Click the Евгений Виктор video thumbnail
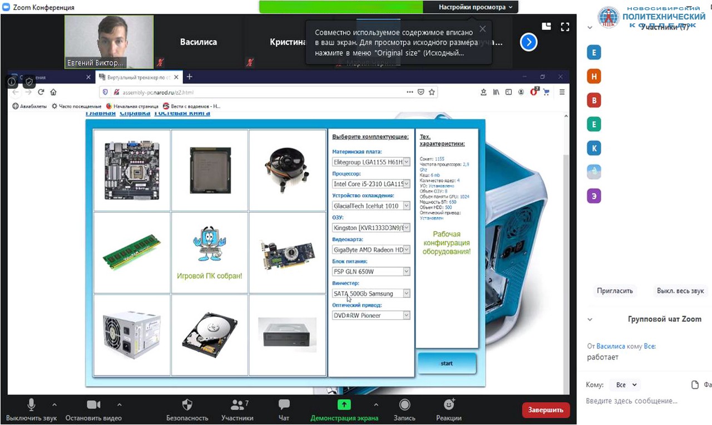This screenshot has width=712, height=425. tap(109, 42)
